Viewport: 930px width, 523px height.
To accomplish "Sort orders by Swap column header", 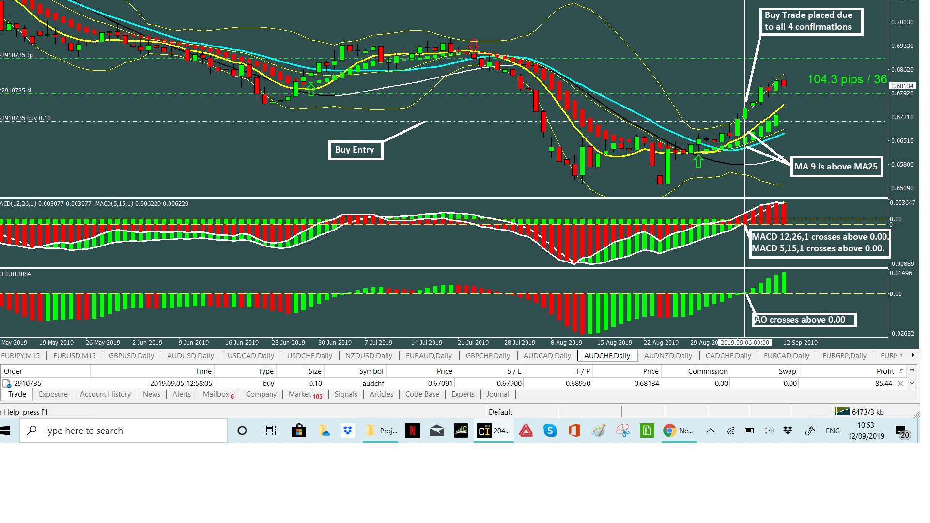I will [787, 371].
